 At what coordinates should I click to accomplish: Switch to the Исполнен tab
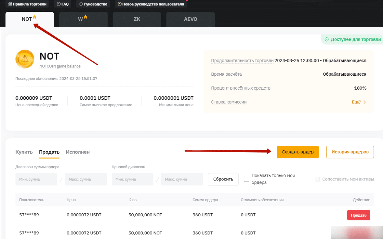[x=78, y=152]
